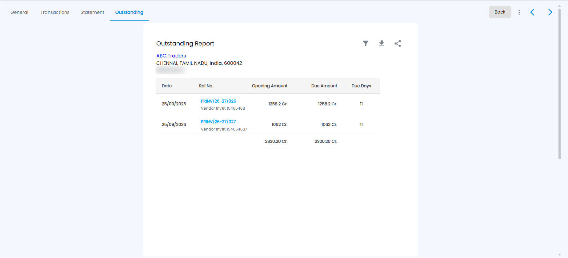
Task: Click the Opening Amount column header
Action: 270,86
